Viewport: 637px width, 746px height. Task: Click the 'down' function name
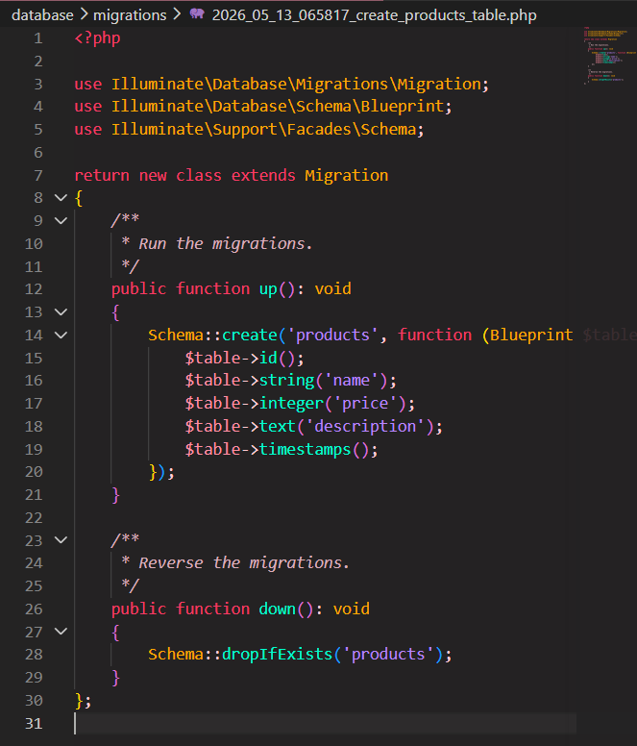click(x=277, y=609)
